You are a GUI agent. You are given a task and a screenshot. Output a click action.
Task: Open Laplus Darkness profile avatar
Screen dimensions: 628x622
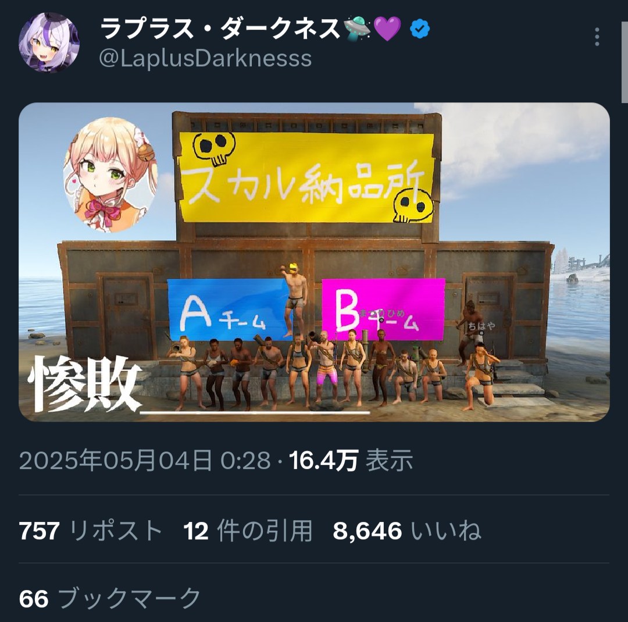click(49, 43)
